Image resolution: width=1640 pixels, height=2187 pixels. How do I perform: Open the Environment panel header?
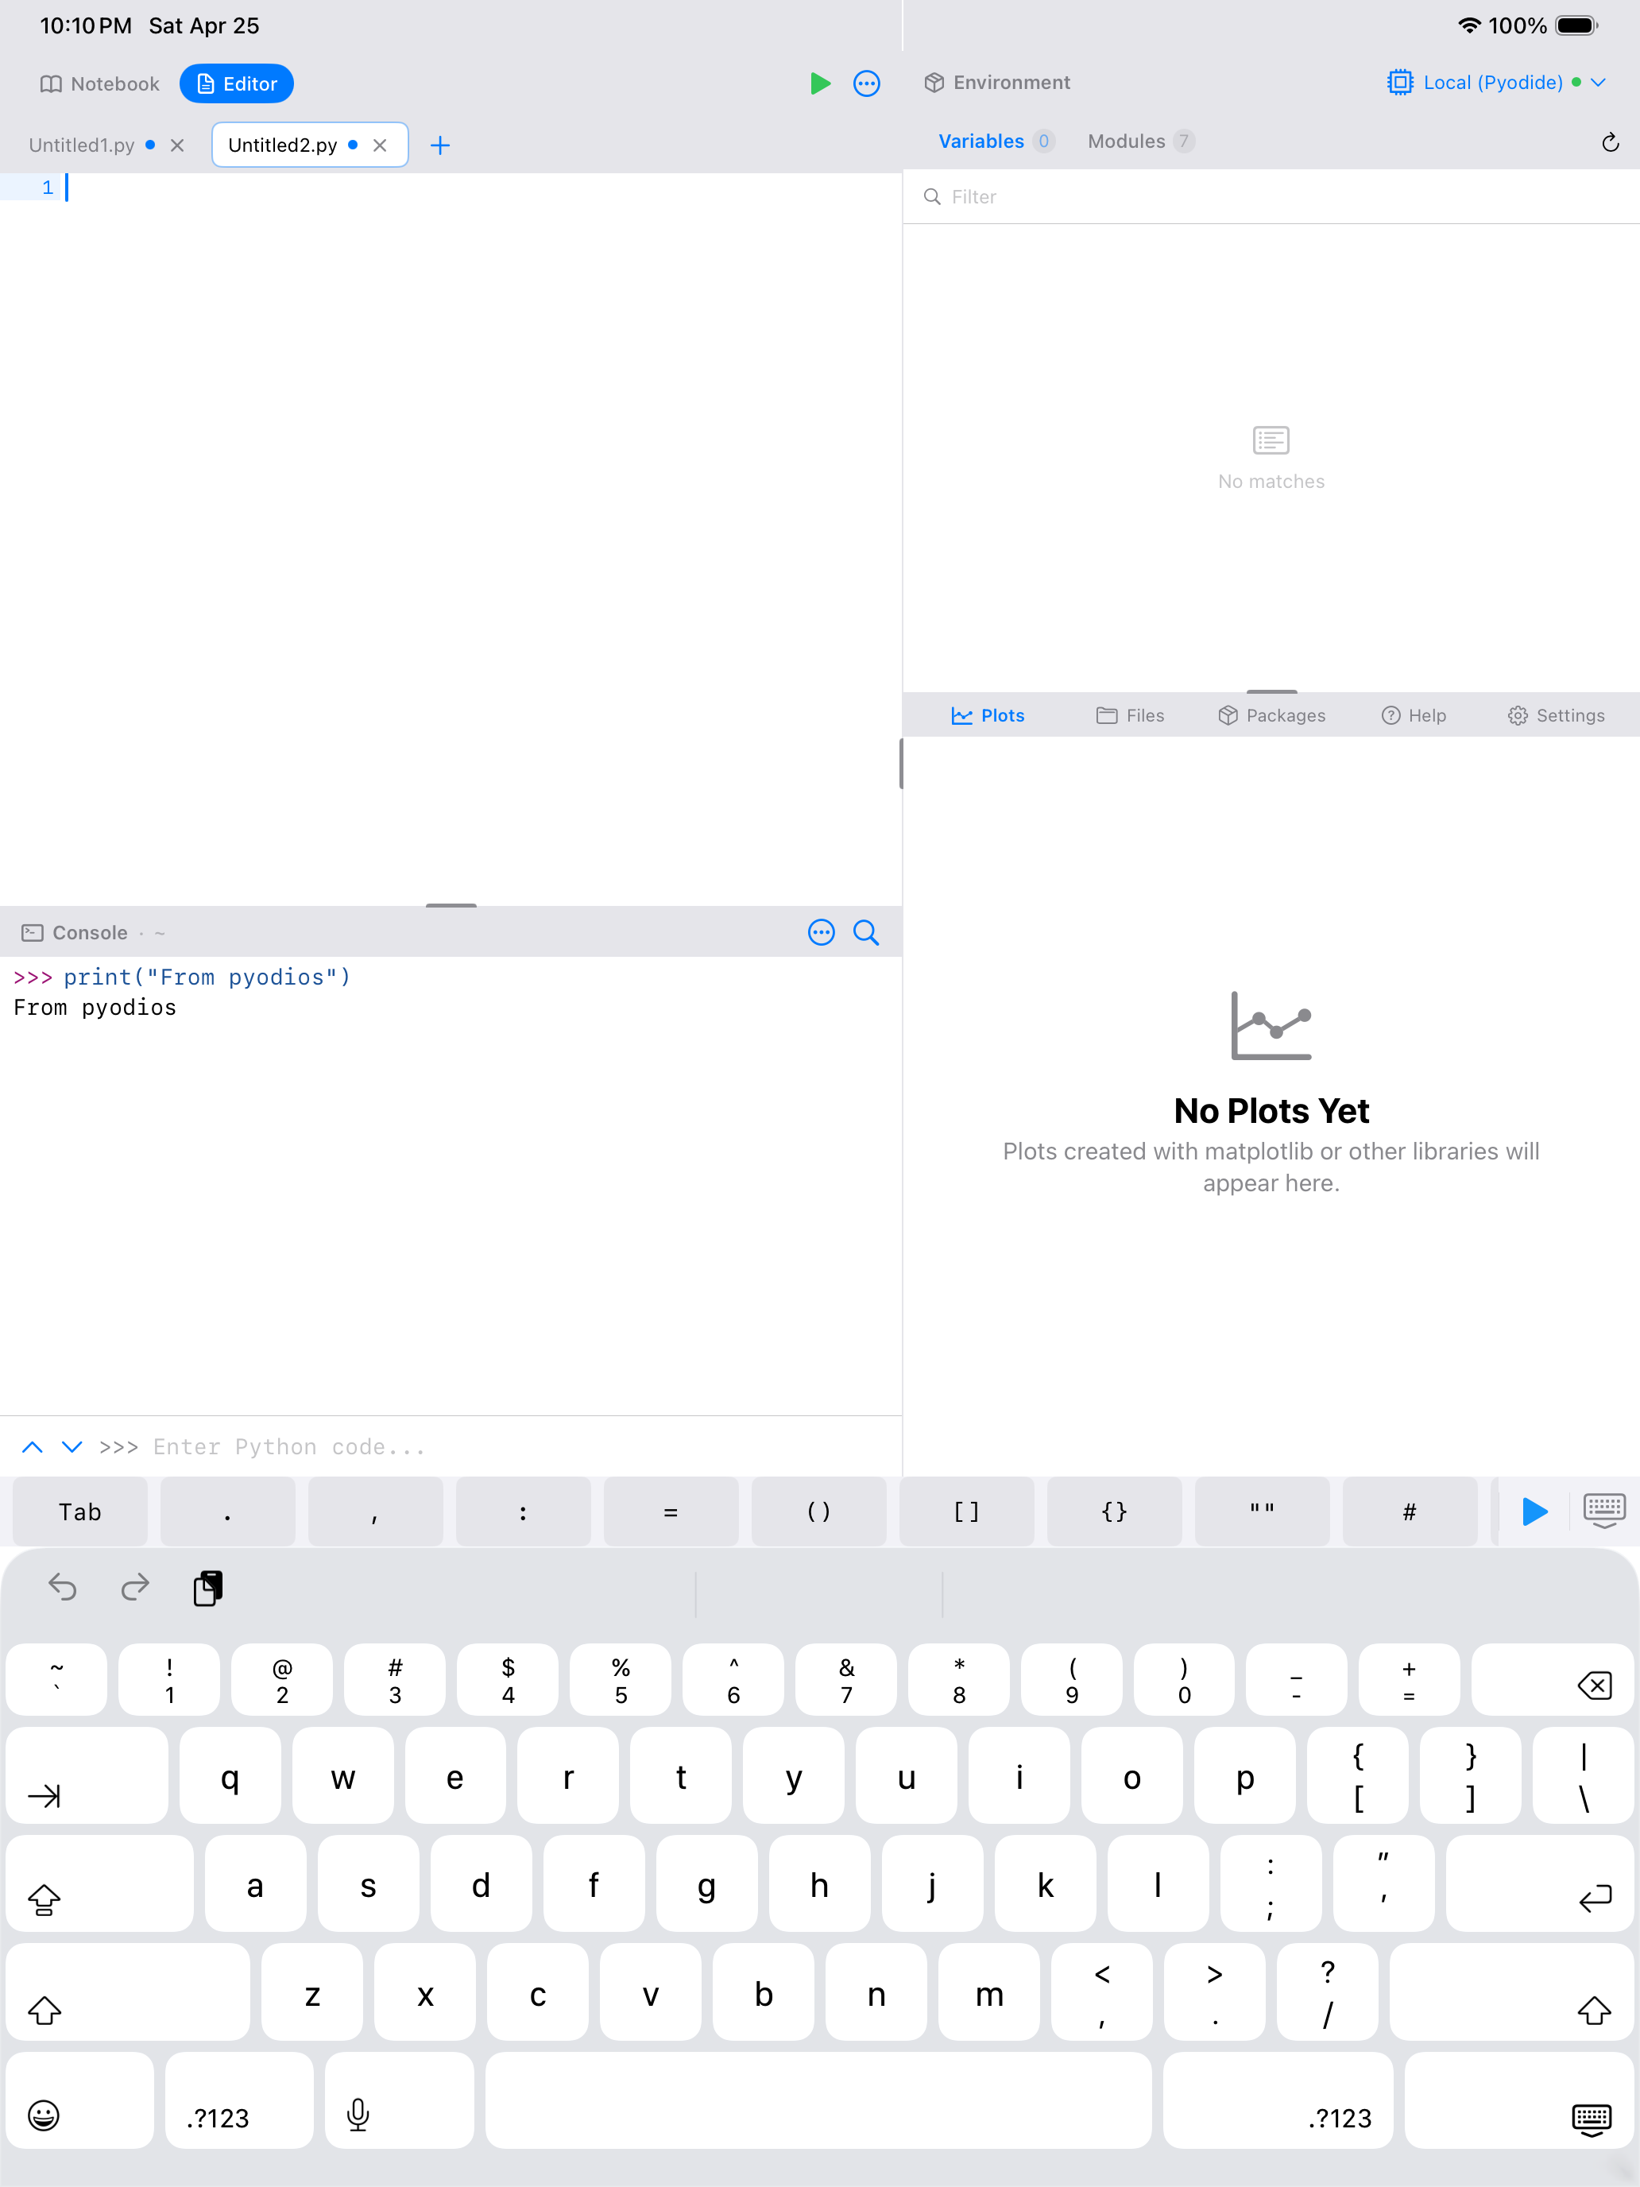pos(997,82)
